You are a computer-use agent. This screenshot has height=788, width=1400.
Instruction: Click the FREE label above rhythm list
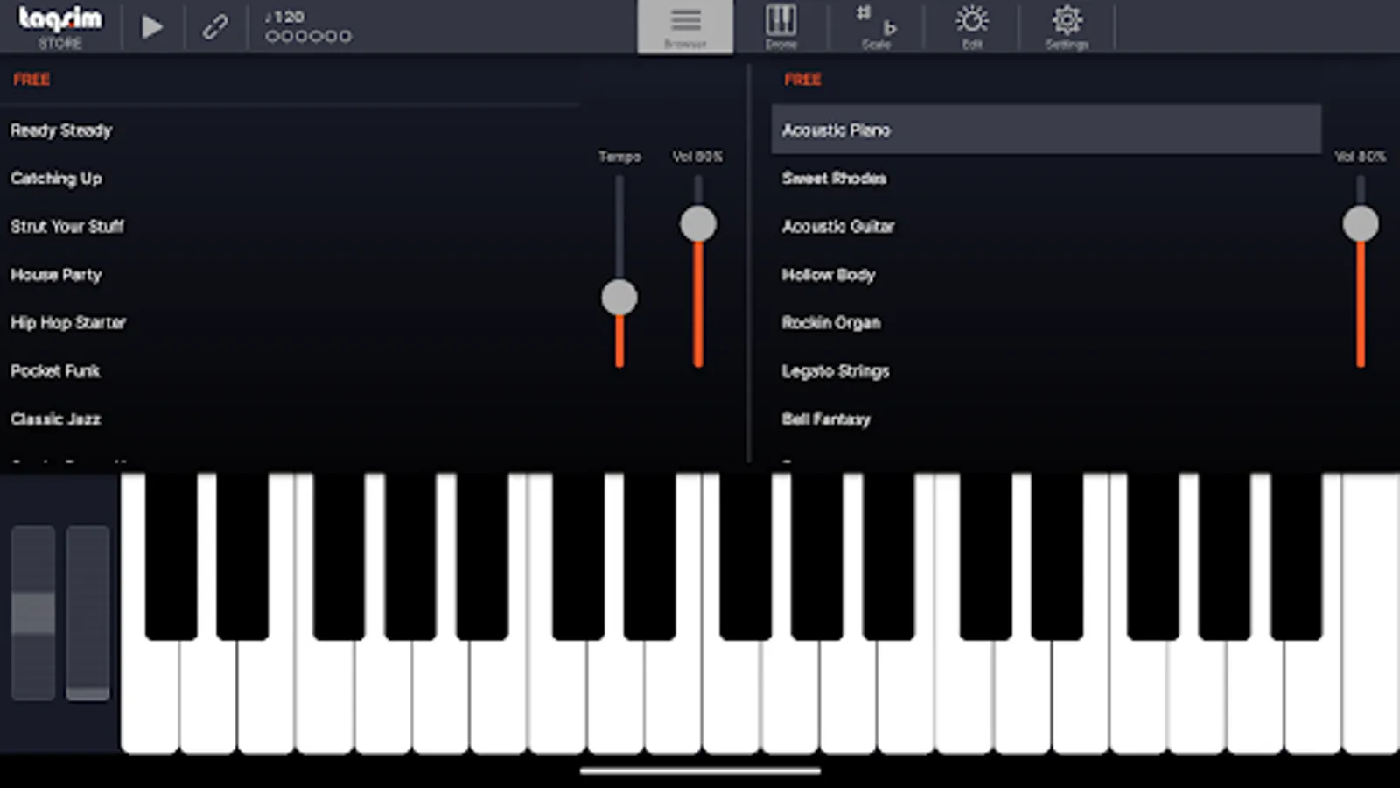click(31, 80)
